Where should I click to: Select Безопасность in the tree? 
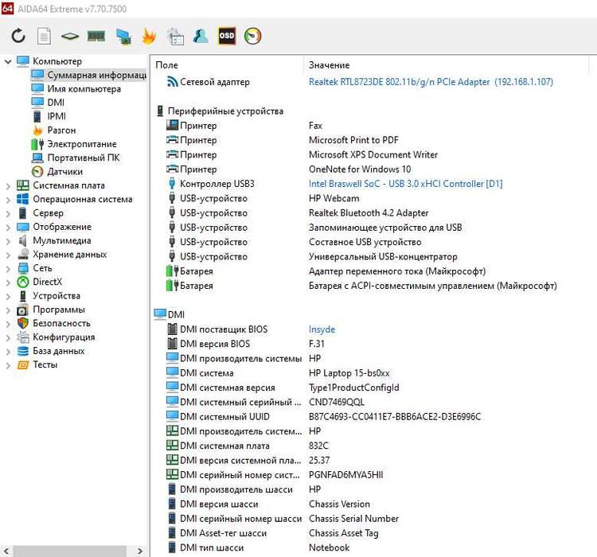pyautogui.click(x=61, y=323)
